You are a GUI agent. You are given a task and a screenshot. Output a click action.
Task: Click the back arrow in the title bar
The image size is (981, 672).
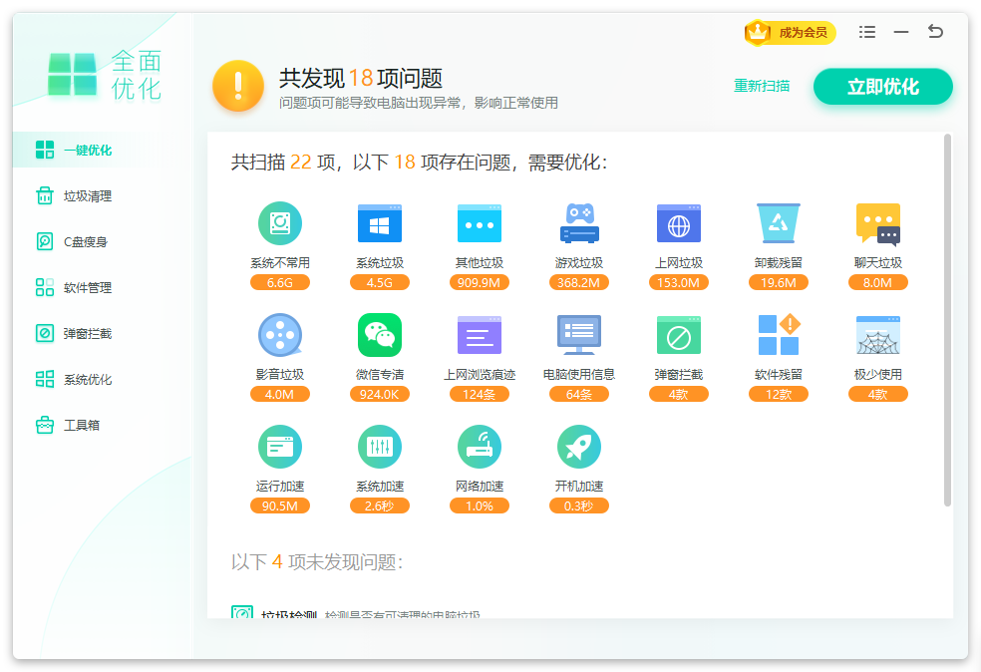[x=935, y=32]
